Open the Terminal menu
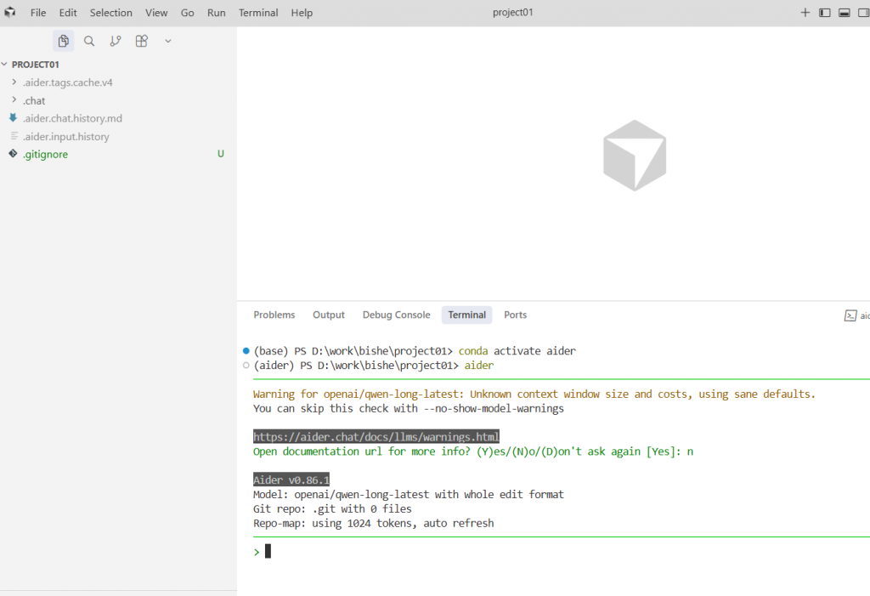The width and height of the screenshot is (870, 596). click(257, 13)
